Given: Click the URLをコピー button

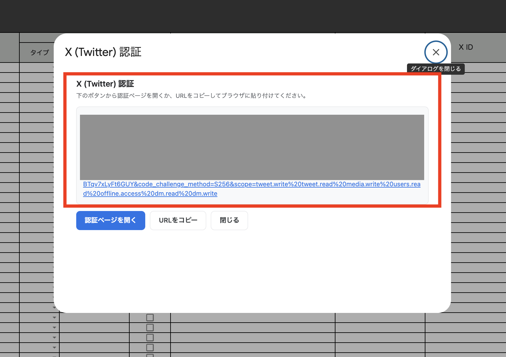Looking at the screenshot, I should (178, 220).
